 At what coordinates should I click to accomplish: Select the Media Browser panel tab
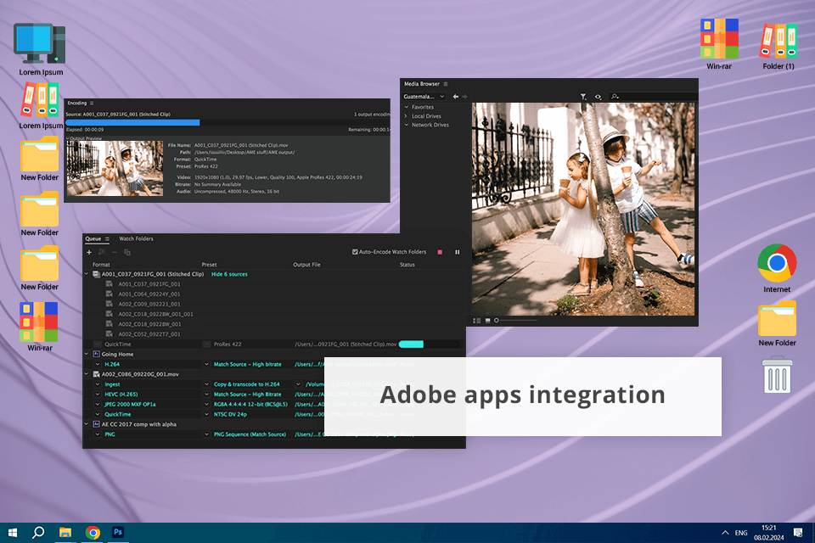click(x=422, y=84)
